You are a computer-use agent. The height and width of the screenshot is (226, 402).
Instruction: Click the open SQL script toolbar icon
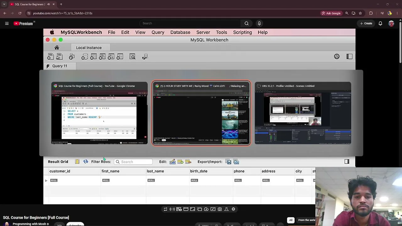[x=59, y=56]
